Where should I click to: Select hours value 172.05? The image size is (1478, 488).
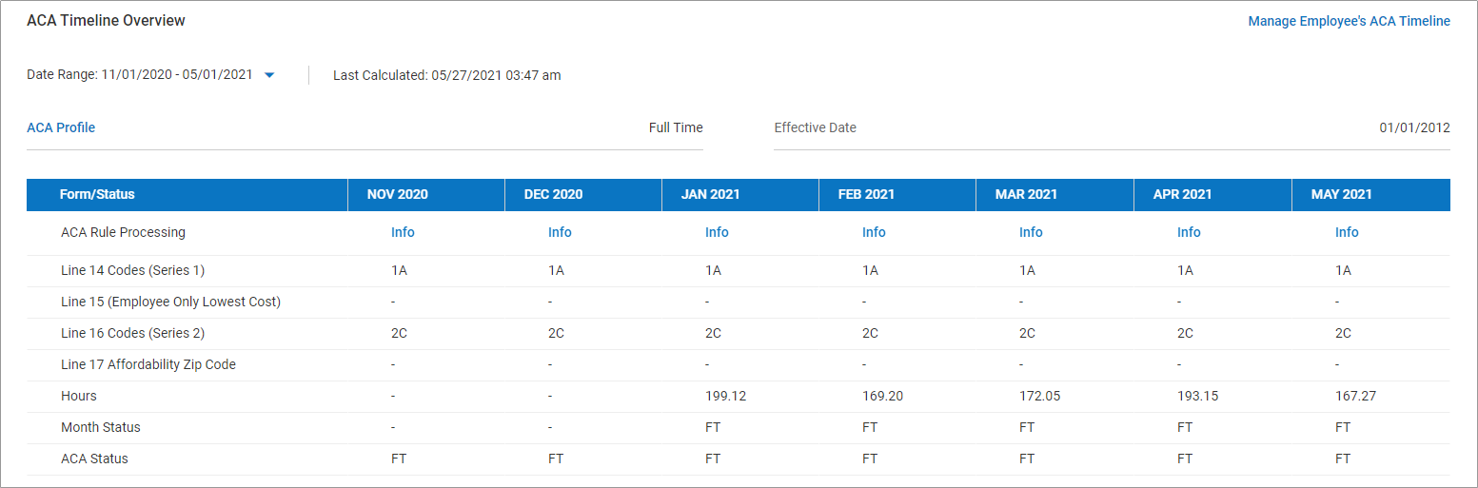click(1039, 396)
